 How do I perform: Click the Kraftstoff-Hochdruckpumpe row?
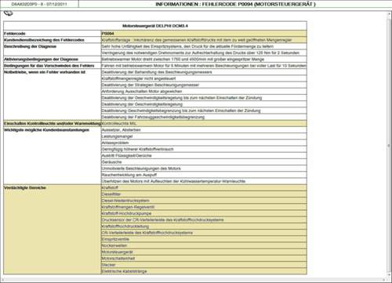pyautogui.click(x=204, y=213)
